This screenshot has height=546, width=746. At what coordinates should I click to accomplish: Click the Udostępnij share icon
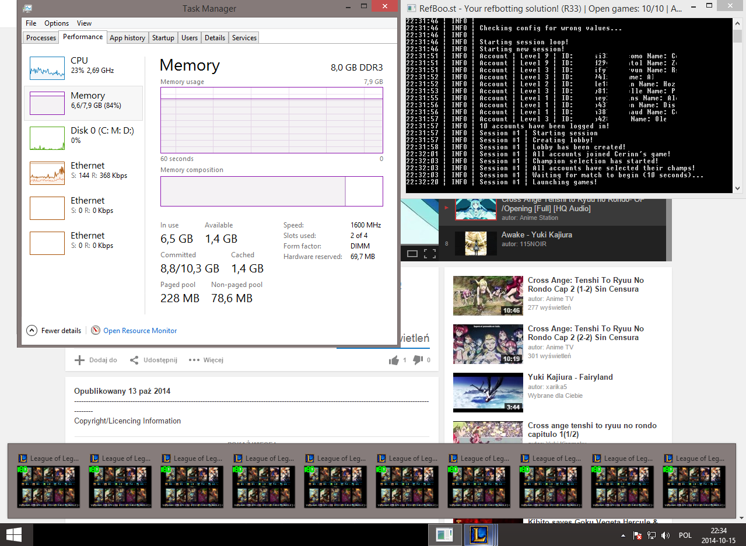coord(134,360)
